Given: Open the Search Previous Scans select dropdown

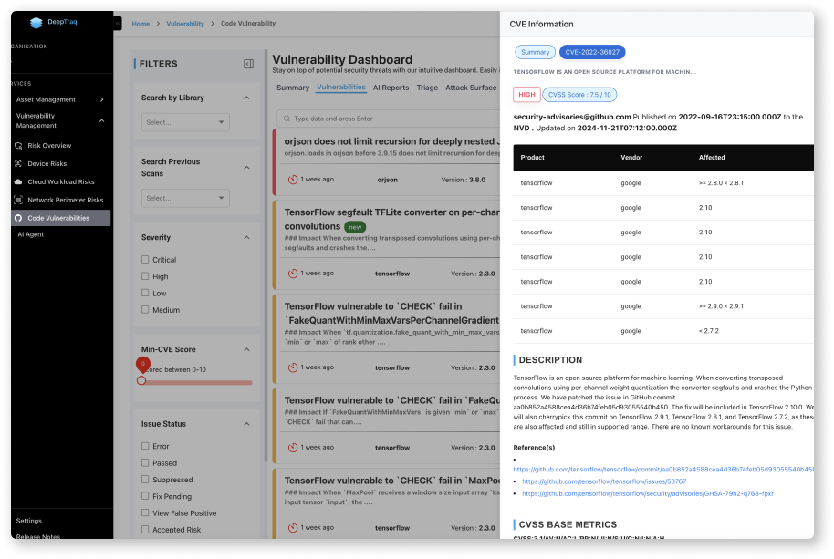Looking at the screenshot, I should [x=185, y=198].
